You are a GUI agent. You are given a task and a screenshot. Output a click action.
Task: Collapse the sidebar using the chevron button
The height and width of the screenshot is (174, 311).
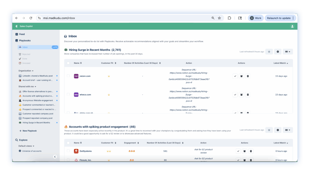point(55,157)
